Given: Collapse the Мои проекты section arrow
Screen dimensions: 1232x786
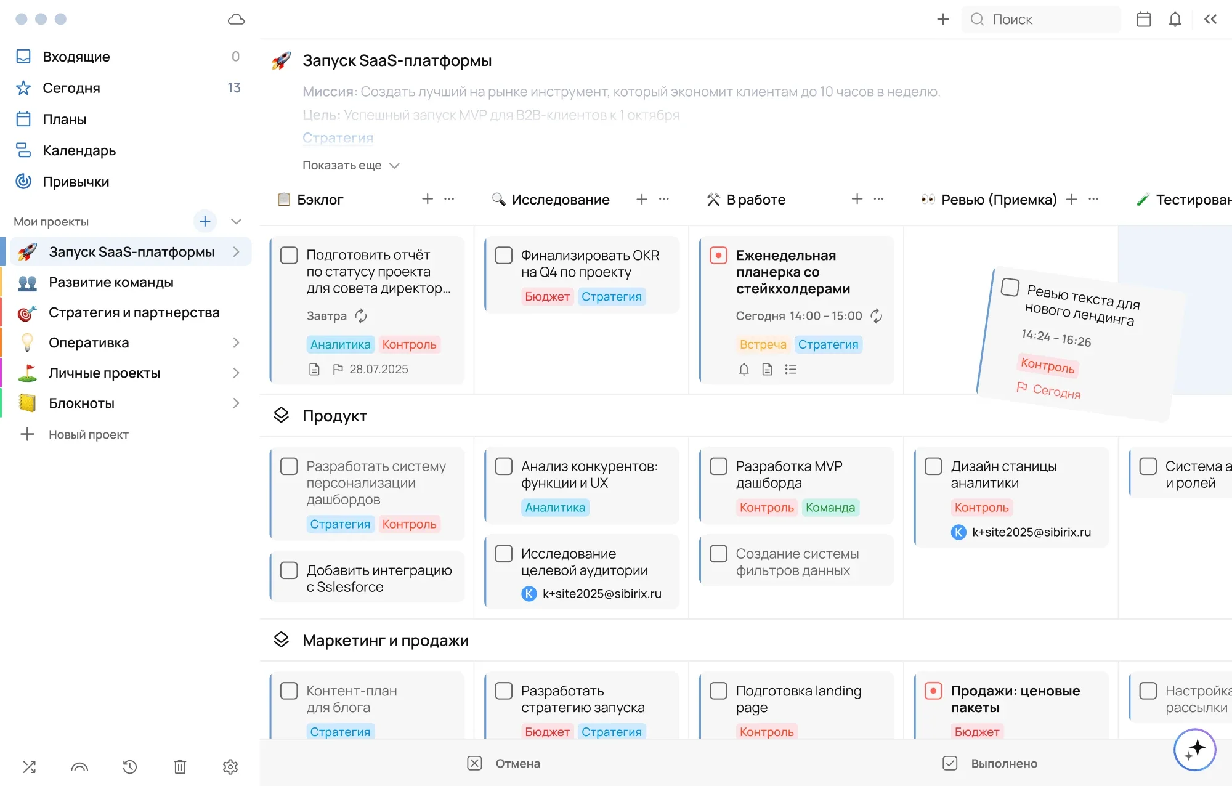Looking at the screenshot, I should [x=236, y=221].
